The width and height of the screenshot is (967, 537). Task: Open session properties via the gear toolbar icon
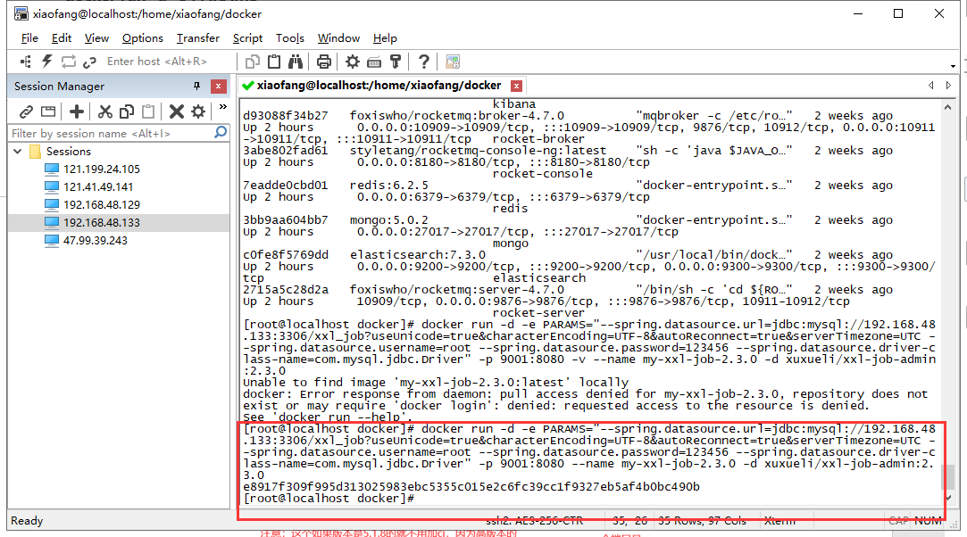353,61
